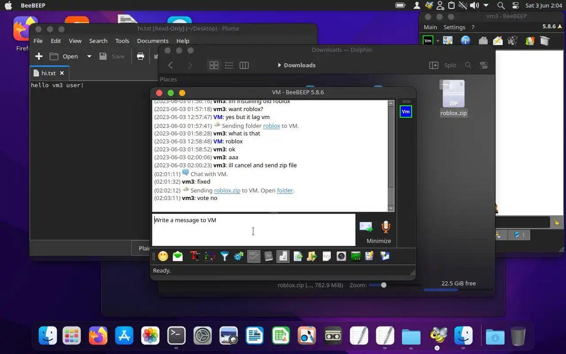Viewport: 566px width, 354px height.
Task: Click the pencil envelope icon in vm3 toolbar
Action: pos(498,41)
